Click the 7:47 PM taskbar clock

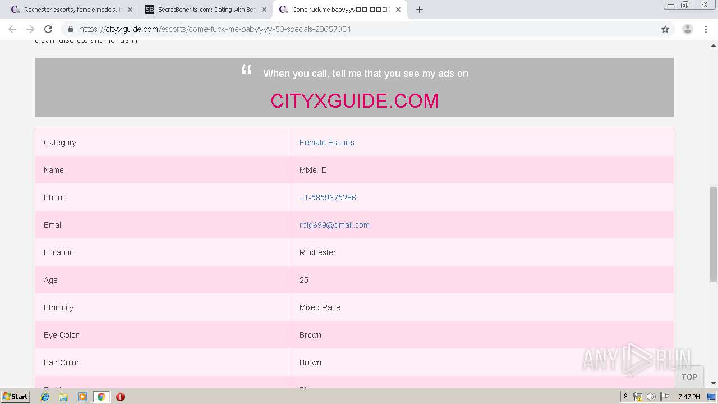coord(689,397)
